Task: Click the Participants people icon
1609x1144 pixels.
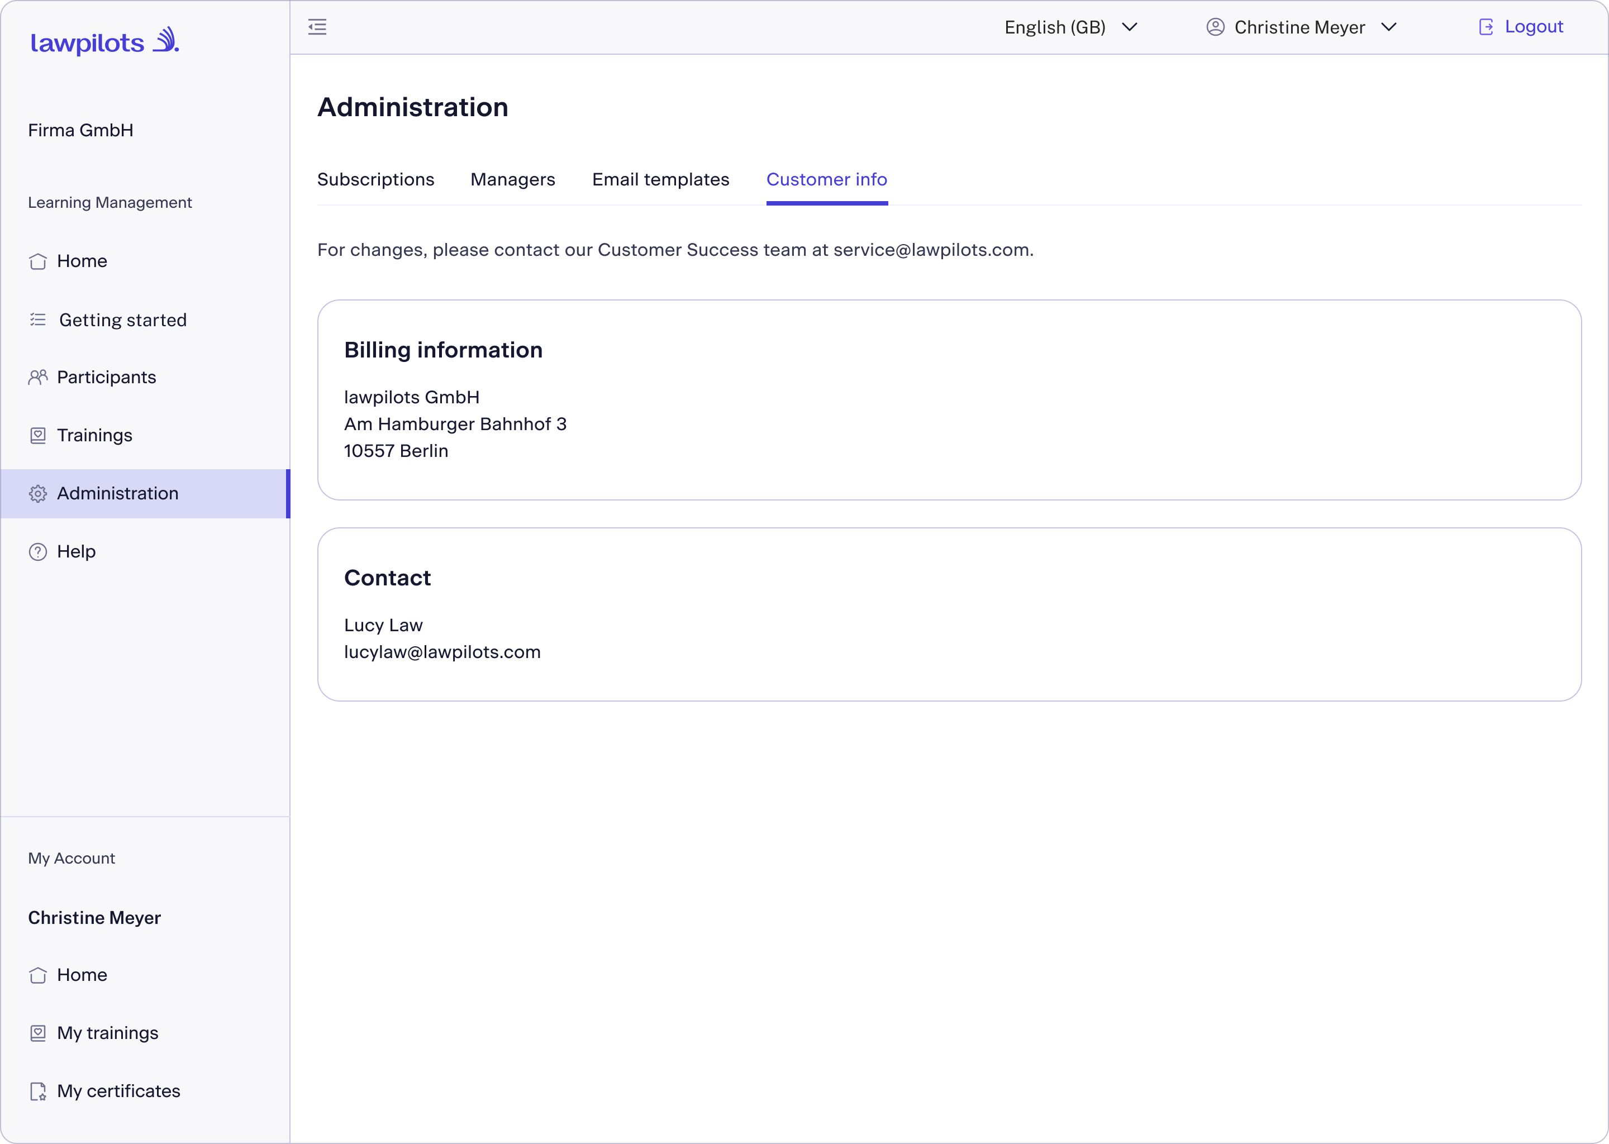Action: (38, 378)
